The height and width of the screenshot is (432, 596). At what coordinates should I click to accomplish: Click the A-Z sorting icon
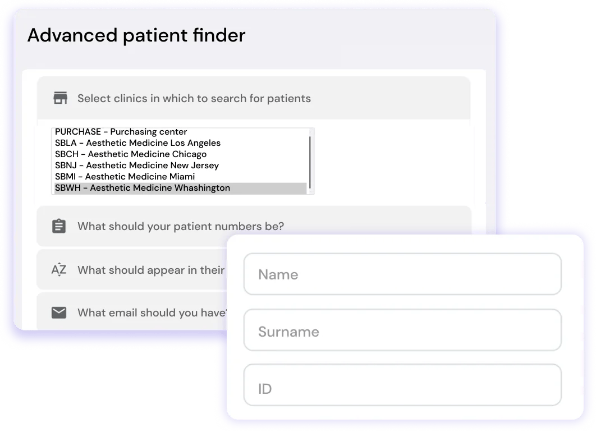tap(58, 269)
